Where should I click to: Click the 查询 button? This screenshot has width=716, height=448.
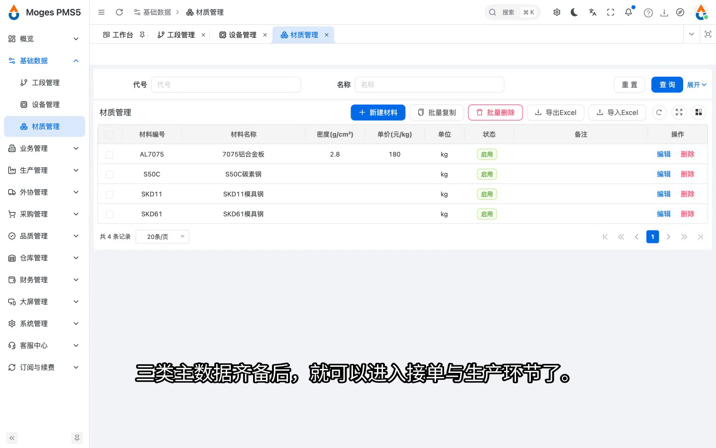pos(667,85)
